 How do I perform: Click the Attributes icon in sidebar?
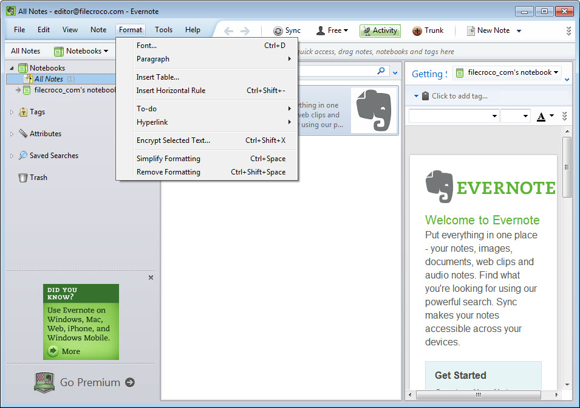22,134
